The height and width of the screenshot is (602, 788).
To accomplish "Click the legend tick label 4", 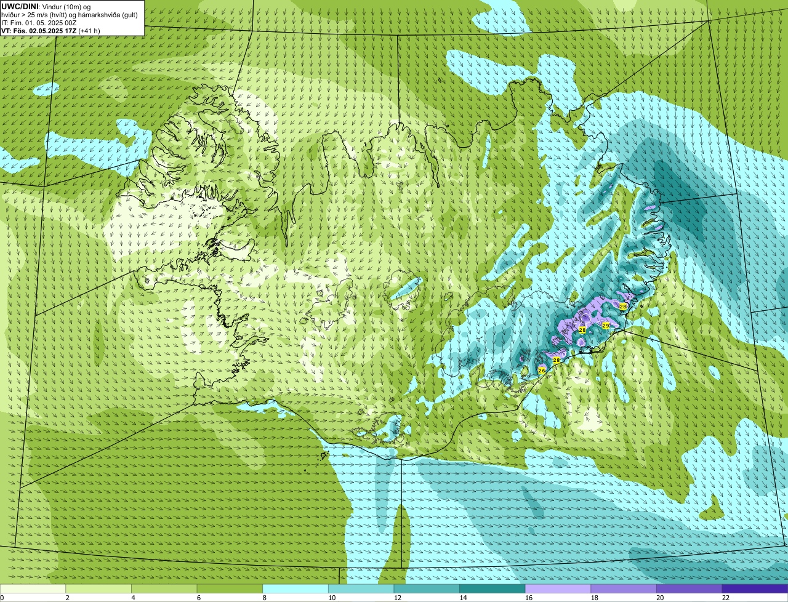I will point(133,598).
